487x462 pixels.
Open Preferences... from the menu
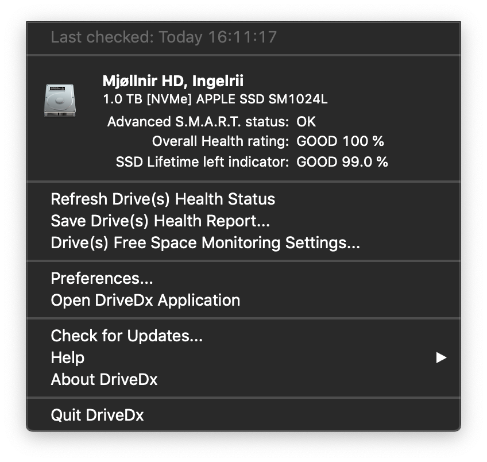click(x=243, y=278)
